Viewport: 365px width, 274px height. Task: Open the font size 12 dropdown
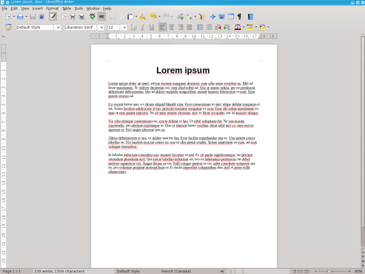point(124,27)
